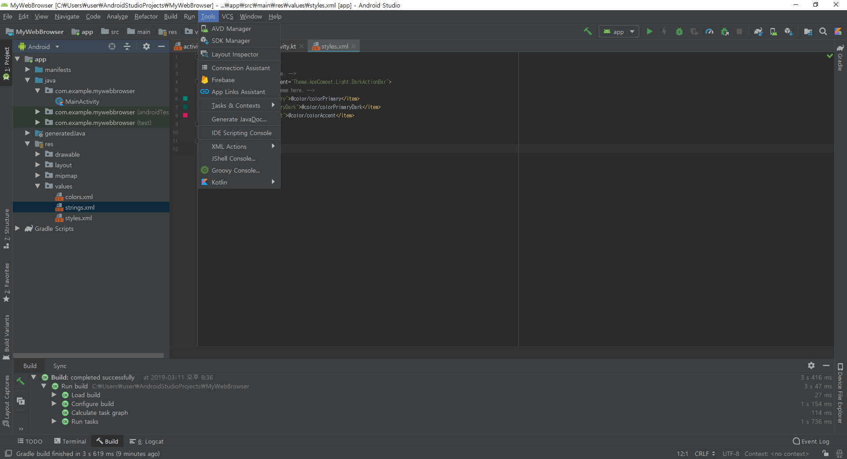Expand the generatedJava folder
This screenshot has height=459, width=847.
pyautogui.click(x=27, y=133)
